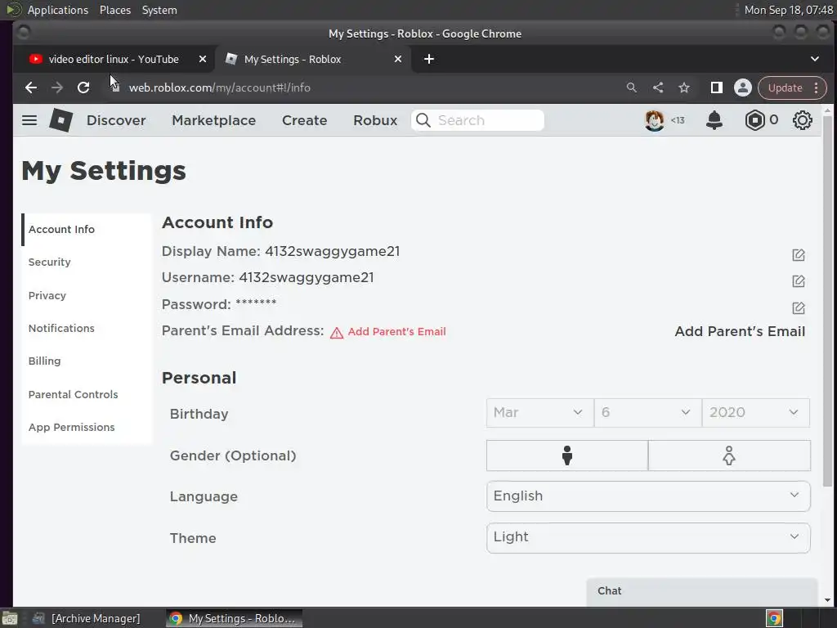Click the Roblox Search field
The height and width of the screenshot is (628, 837).
point(477,120)
